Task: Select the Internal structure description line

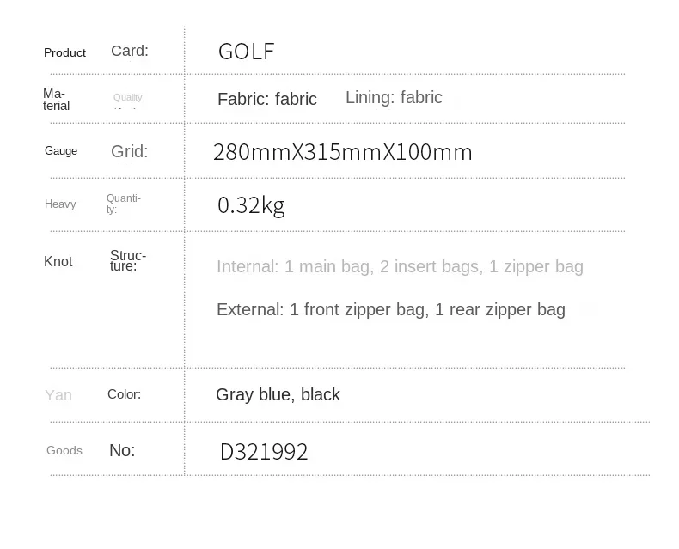Action: (x=400, y=266)
